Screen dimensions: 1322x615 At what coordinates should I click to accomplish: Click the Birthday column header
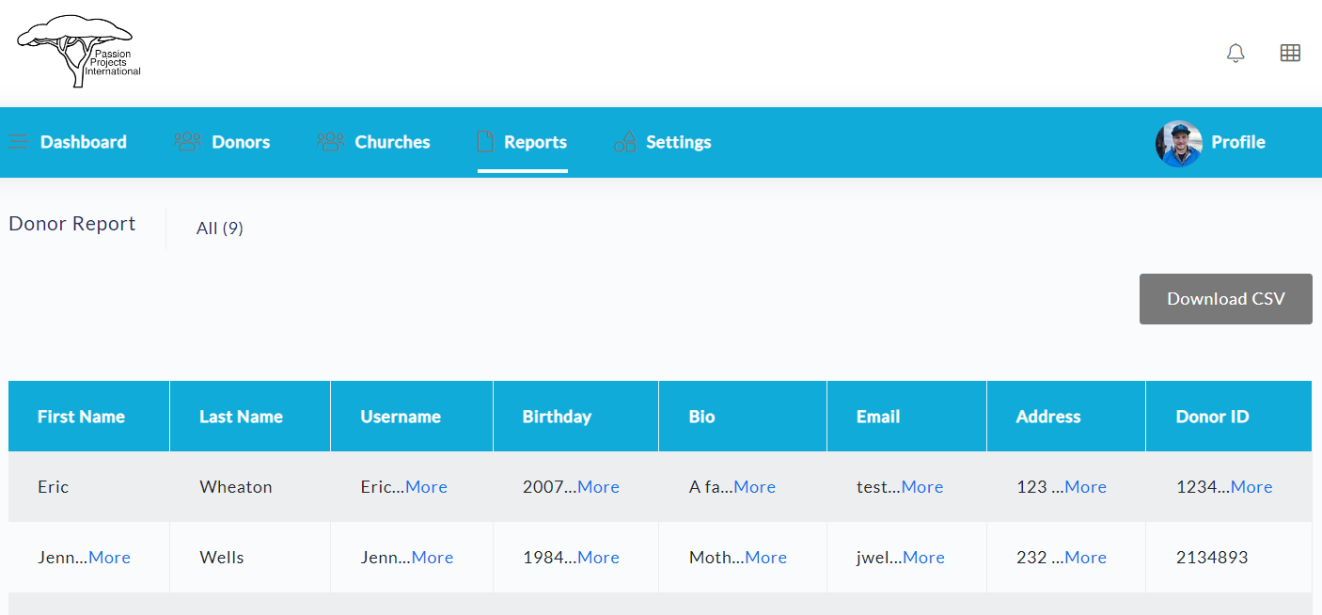tap(557, 417)
